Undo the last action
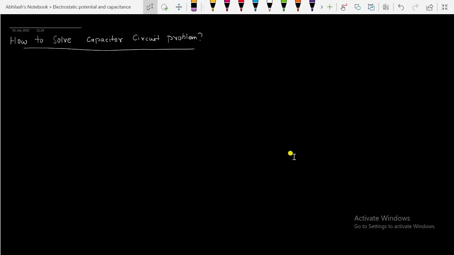This screenshot has width=454, height=255. (x=401, y=7)
